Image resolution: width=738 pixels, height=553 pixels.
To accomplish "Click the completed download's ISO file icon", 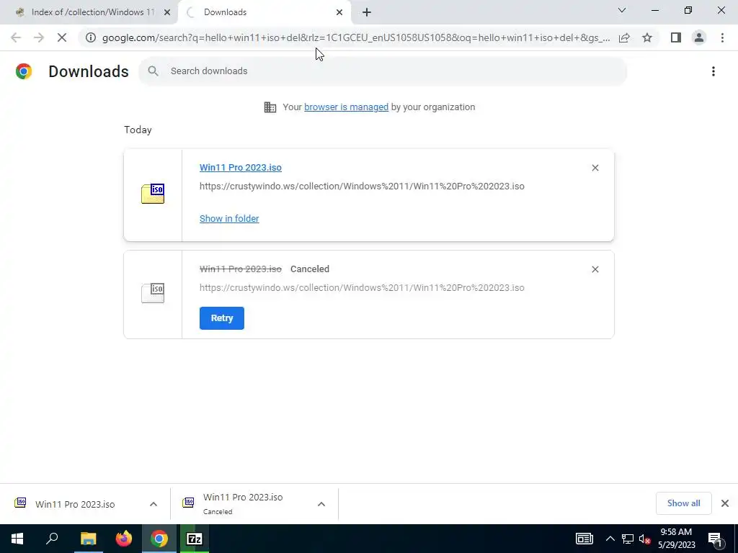I will coord(153,194).
